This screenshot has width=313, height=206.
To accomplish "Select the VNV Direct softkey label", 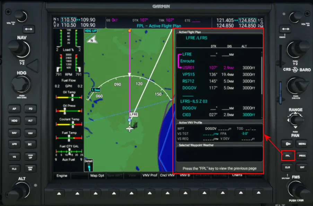I will (x=185, y=175).
